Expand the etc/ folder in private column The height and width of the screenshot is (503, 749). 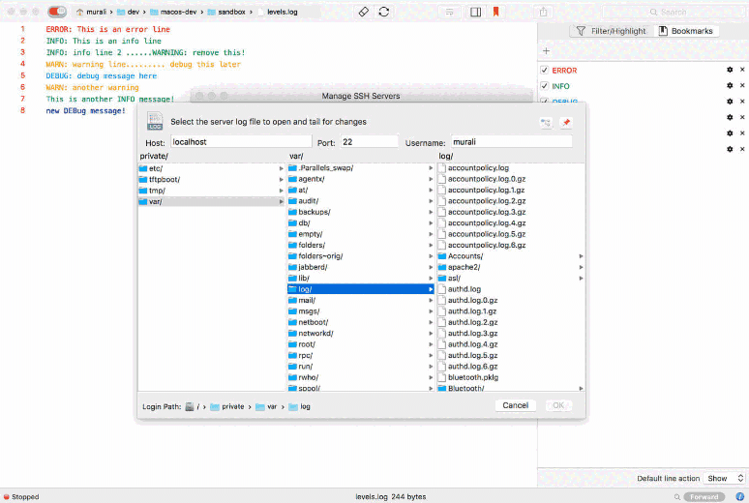point(281,168)
